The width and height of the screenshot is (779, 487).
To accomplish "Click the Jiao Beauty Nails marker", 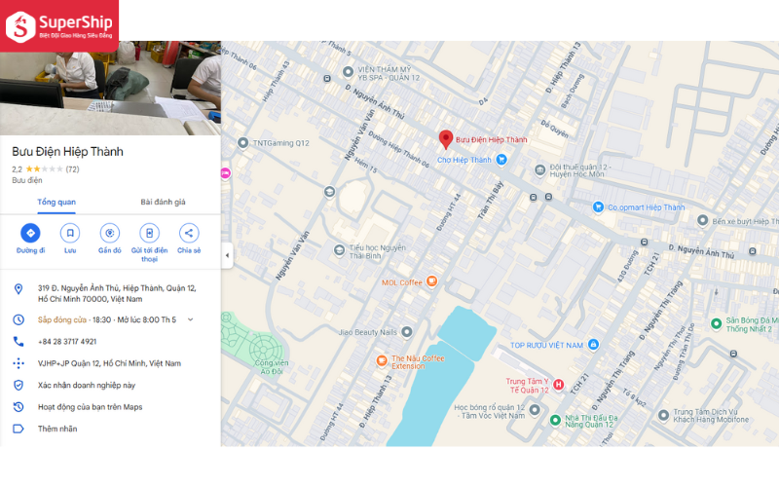I will coord(407,331).
